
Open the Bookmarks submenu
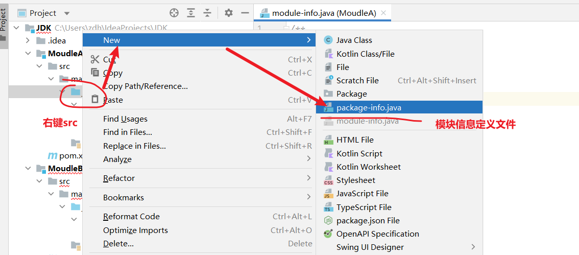click(199, 197)
